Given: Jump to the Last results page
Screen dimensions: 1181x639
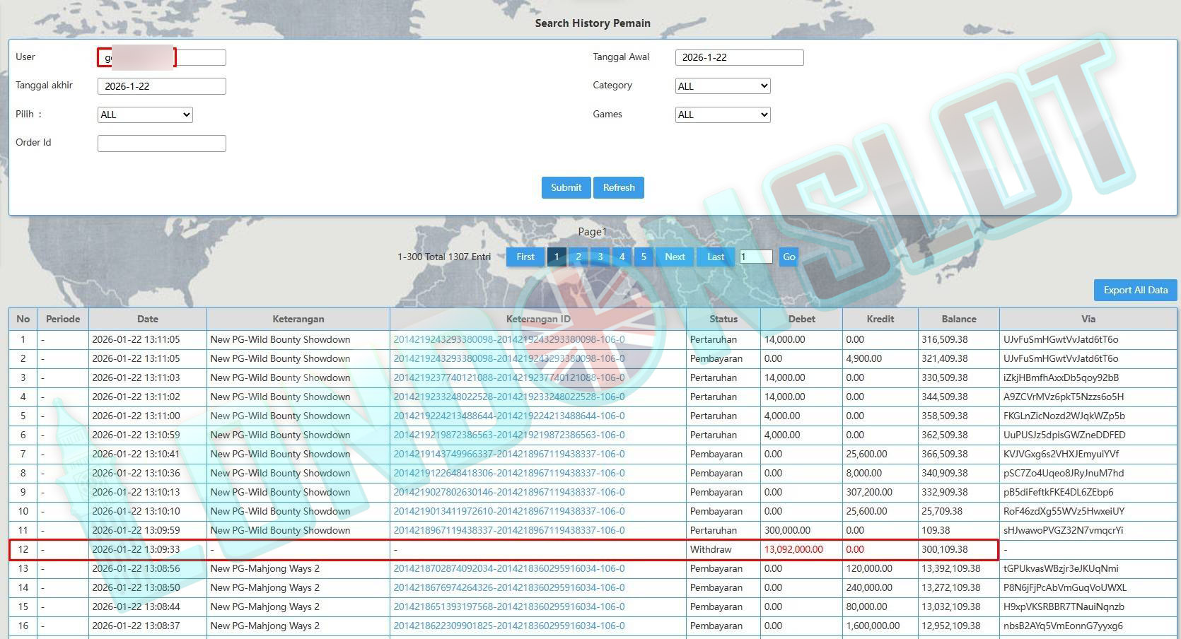Looking at the screenshot, I should 716,257.
